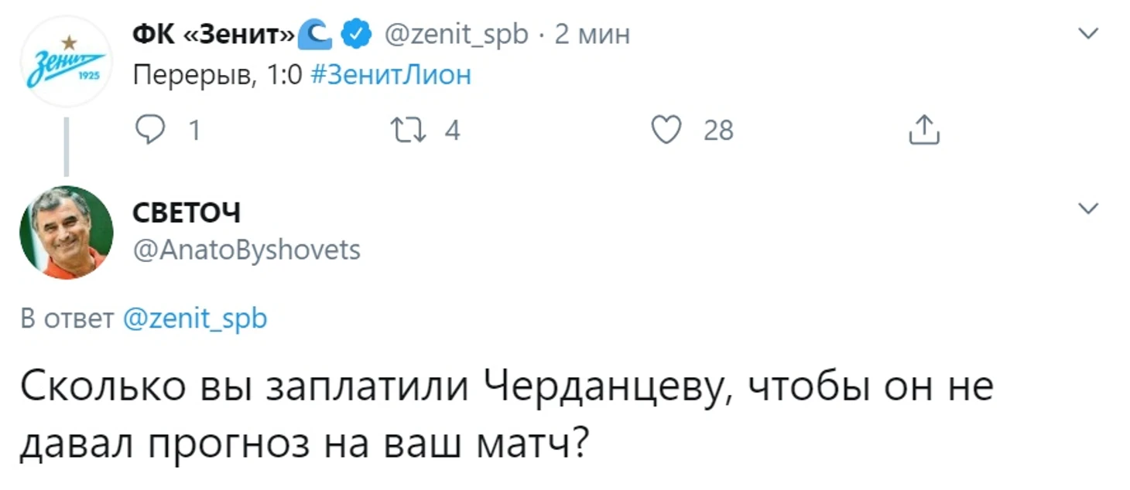1130x490 pixels.
Task: Open the Zenit 1925 logo avatar
Action: click(x=66, y=63)
